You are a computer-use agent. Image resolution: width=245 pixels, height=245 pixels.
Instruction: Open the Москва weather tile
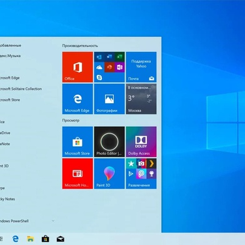tap(141, 99)
